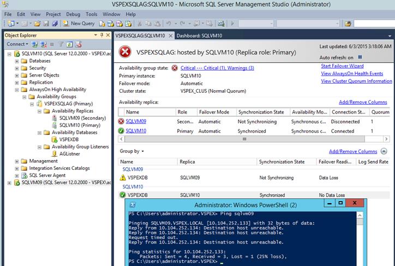Click Synchronization State column header in replica table

(x=263, y=112)
